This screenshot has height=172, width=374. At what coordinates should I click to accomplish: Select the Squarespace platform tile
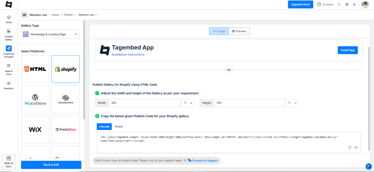click(x=66, y=99)
